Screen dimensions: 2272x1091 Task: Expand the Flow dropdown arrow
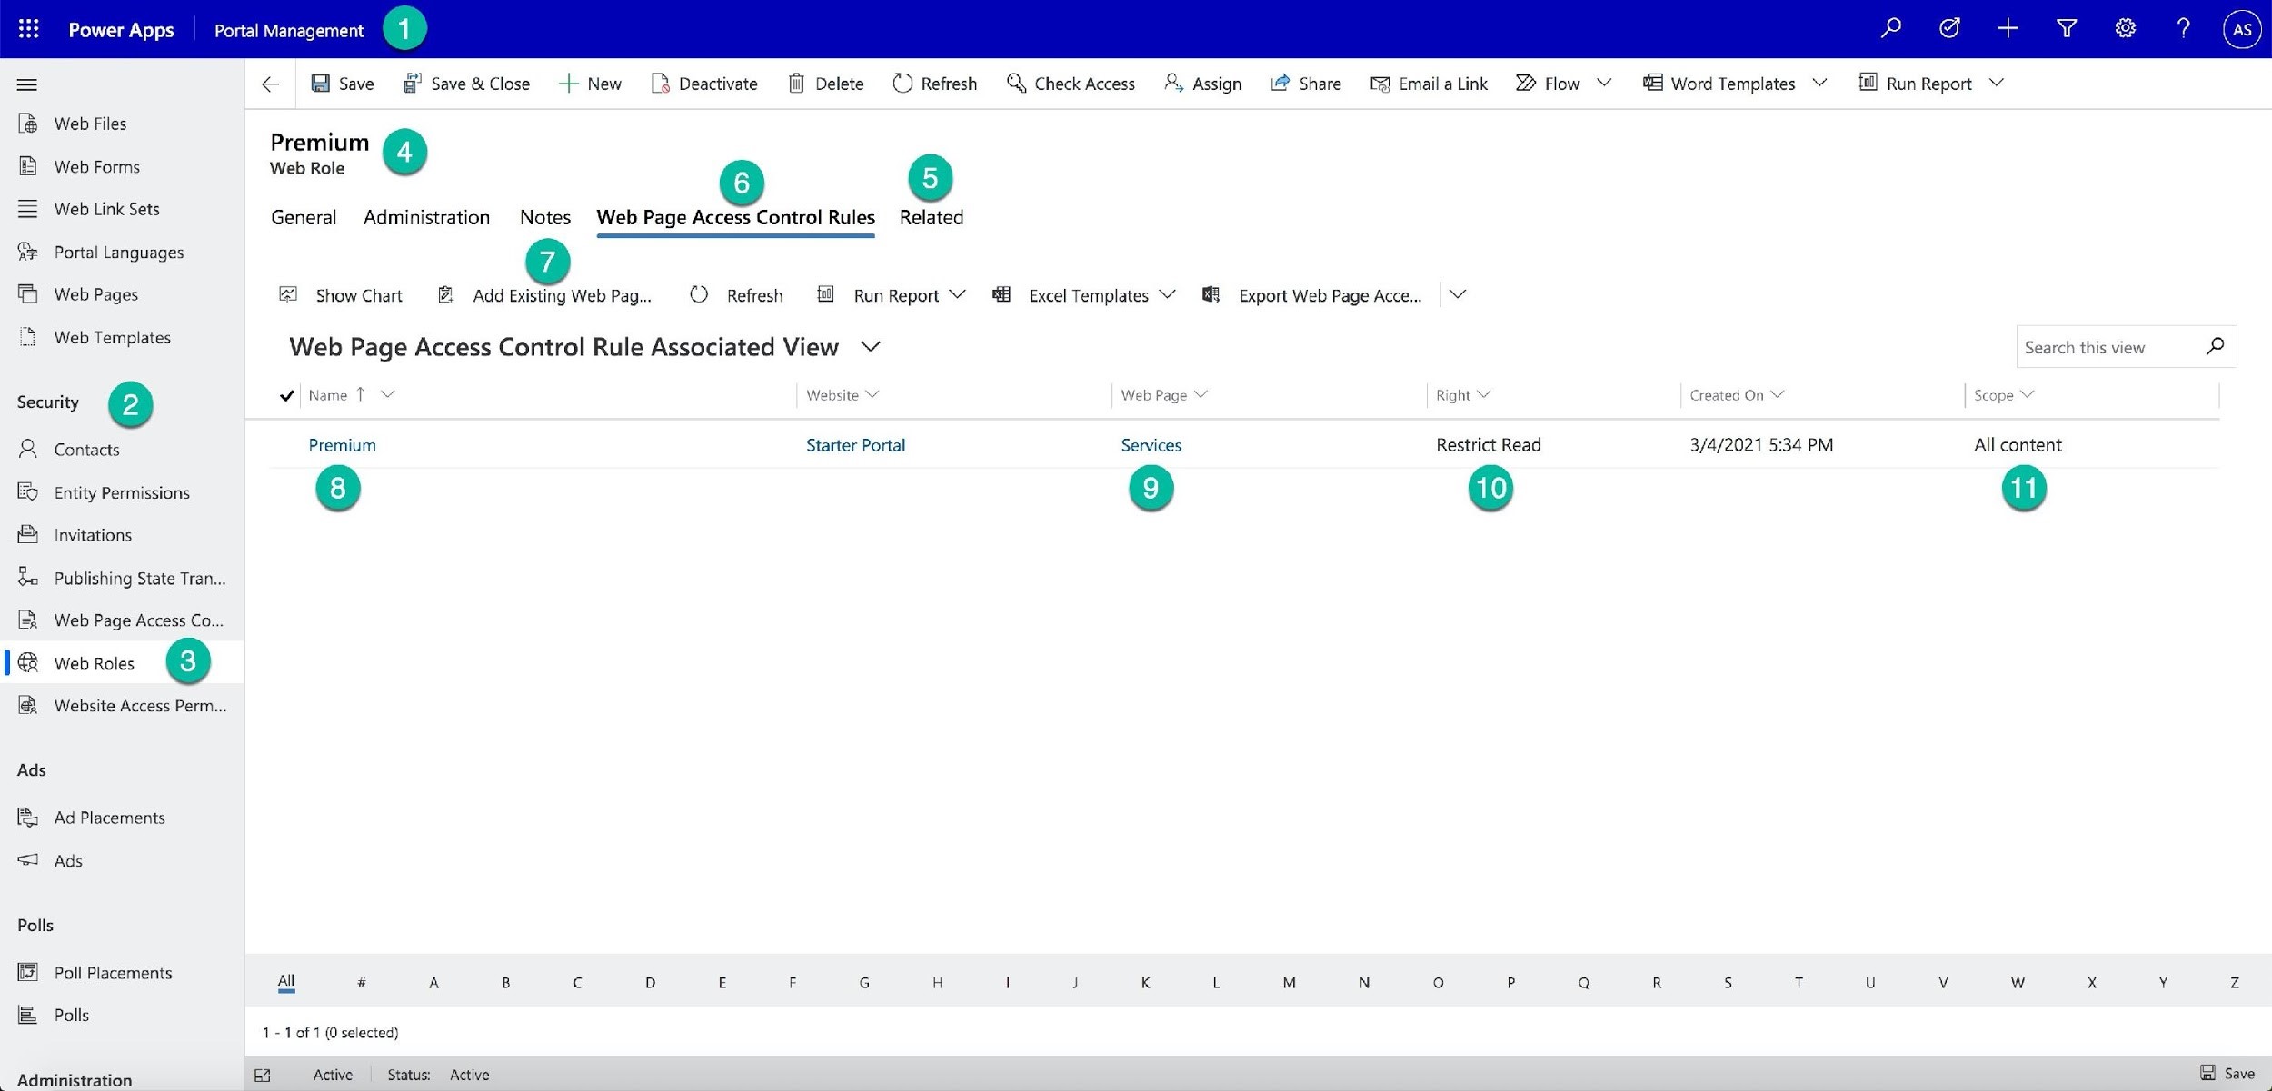click(1604, 83)
